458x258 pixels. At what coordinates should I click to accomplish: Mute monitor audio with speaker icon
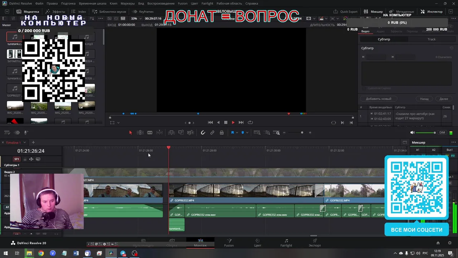(x=412, y=133)
